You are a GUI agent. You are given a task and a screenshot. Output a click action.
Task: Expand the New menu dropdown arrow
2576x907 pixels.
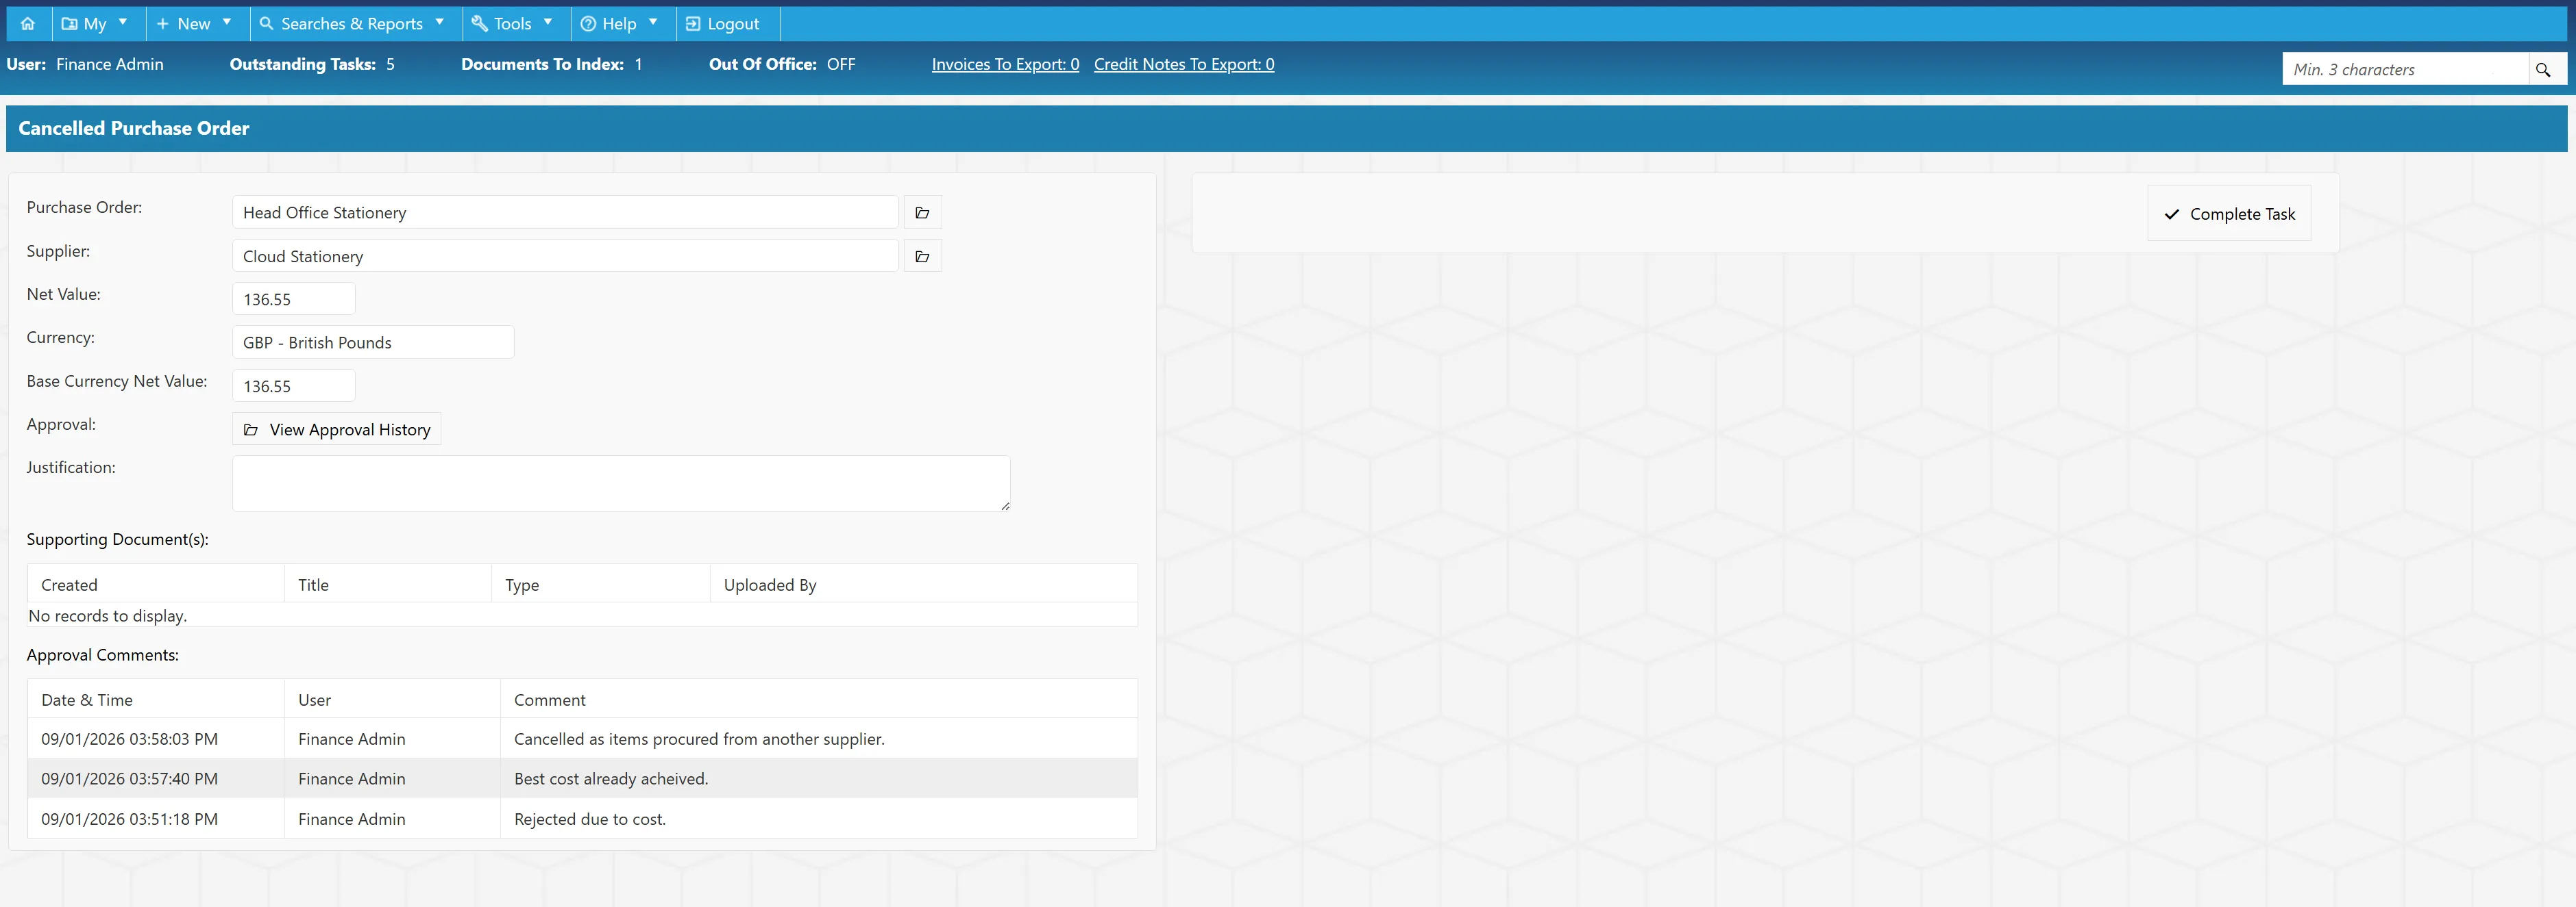click(227, 22)
